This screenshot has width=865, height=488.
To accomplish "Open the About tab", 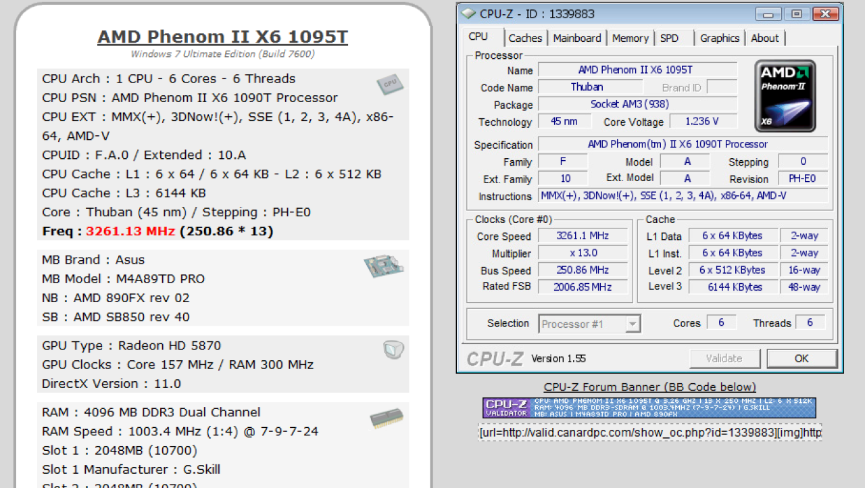I will pos(765,39).
